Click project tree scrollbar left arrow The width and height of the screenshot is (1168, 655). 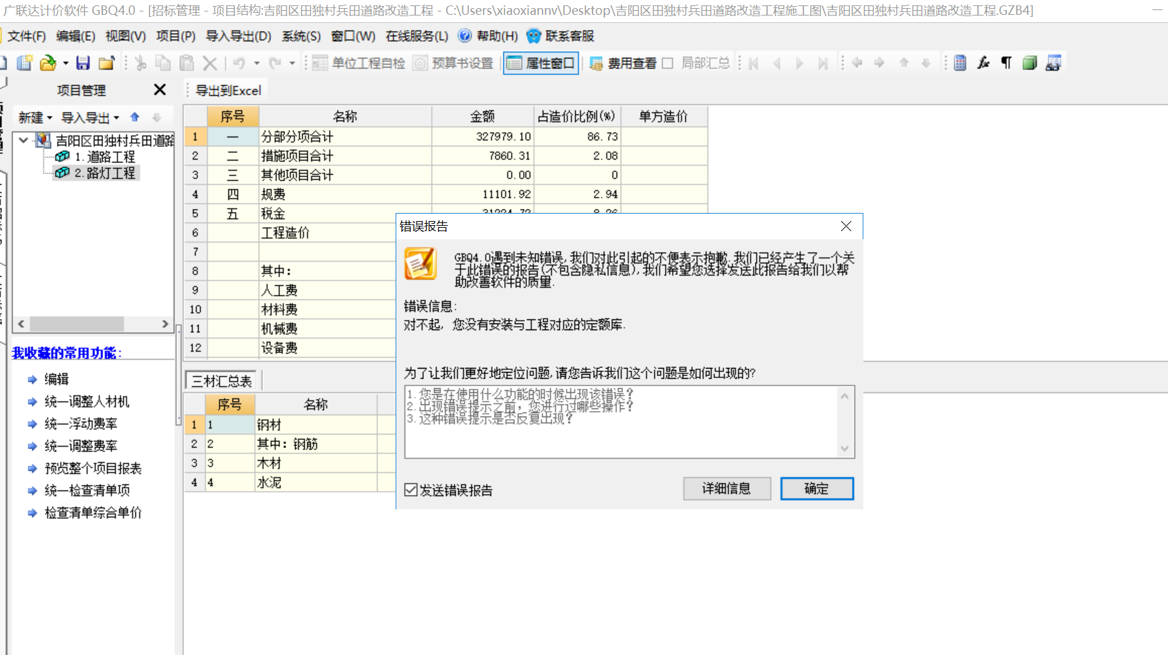(x=22, y=324)
